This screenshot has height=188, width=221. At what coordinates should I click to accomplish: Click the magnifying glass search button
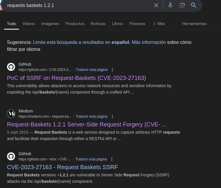[x=193, y=5]
